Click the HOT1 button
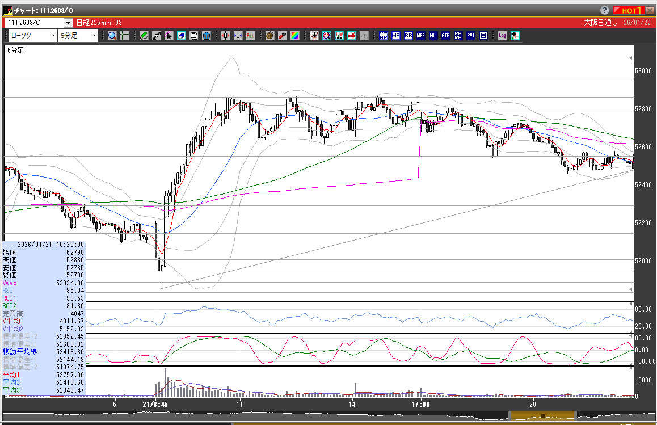657x425 pixels. (627, 10)
